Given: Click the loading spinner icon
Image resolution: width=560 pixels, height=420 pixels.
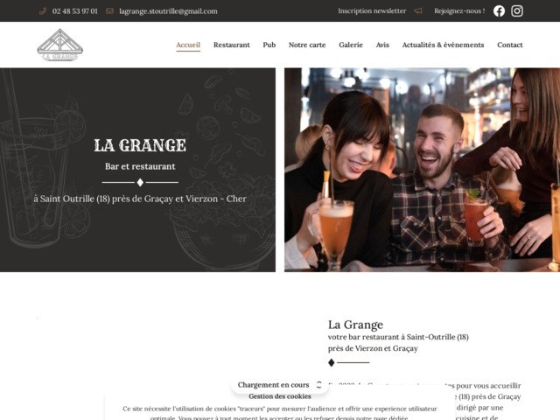Looking at the screenshot, I should tap(318, 385).
